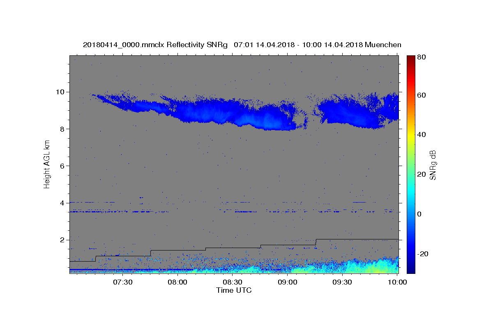Click the 09:00 time tick label
493x328 pixels.
coord(288,282)
